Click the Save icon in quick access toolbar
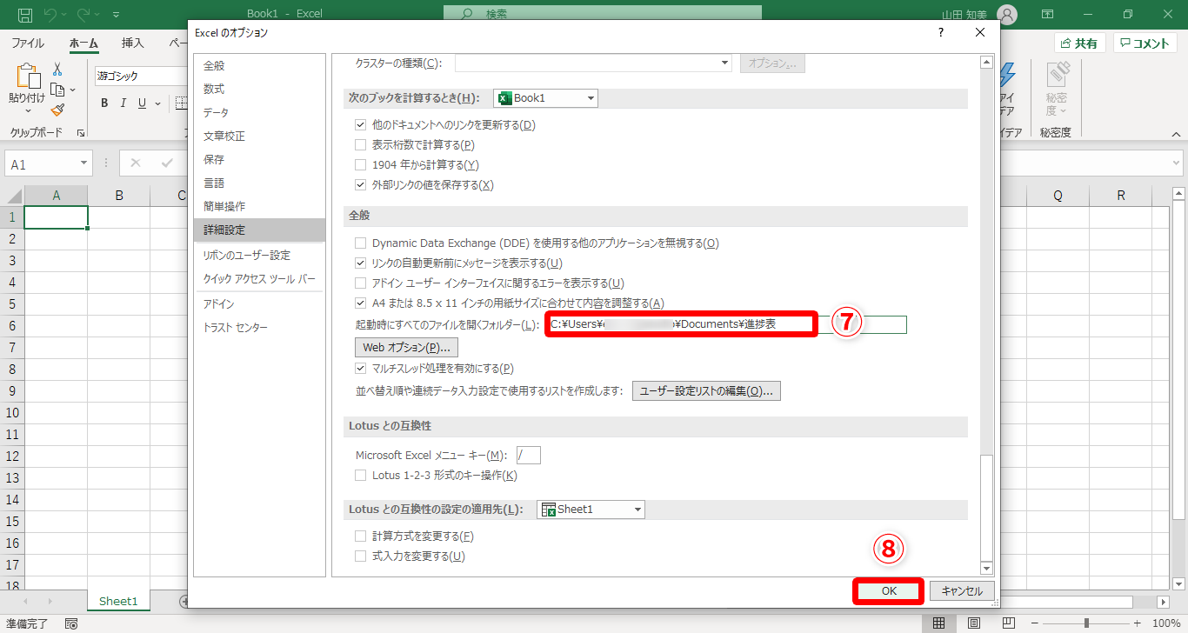The image size is (1188, 633). pos(25,15)
